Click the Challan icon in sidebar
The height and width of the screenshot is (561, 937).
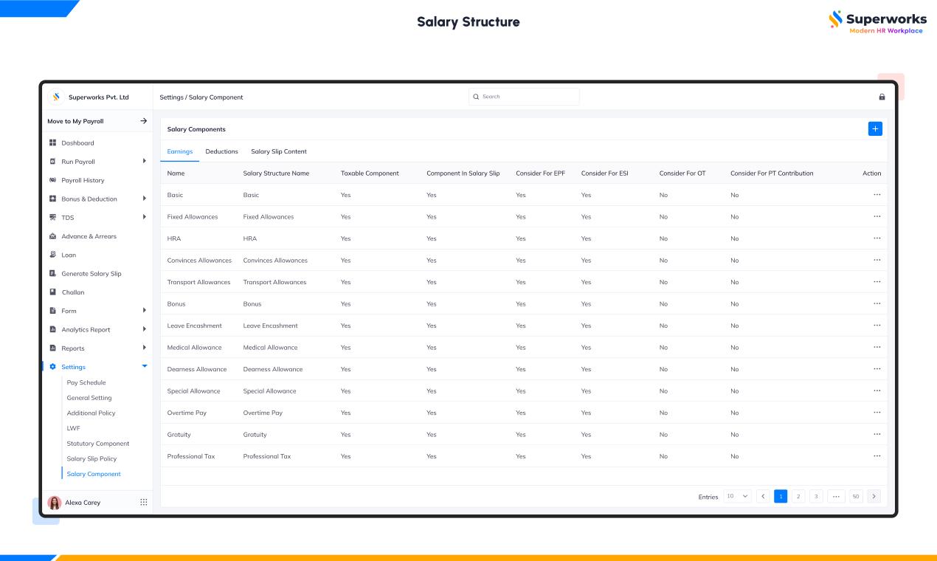pyautogui.click(x=52, y=292)
